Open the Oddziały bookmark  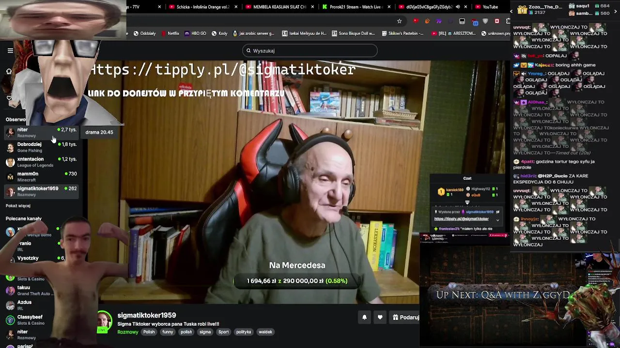pos(144,33)
